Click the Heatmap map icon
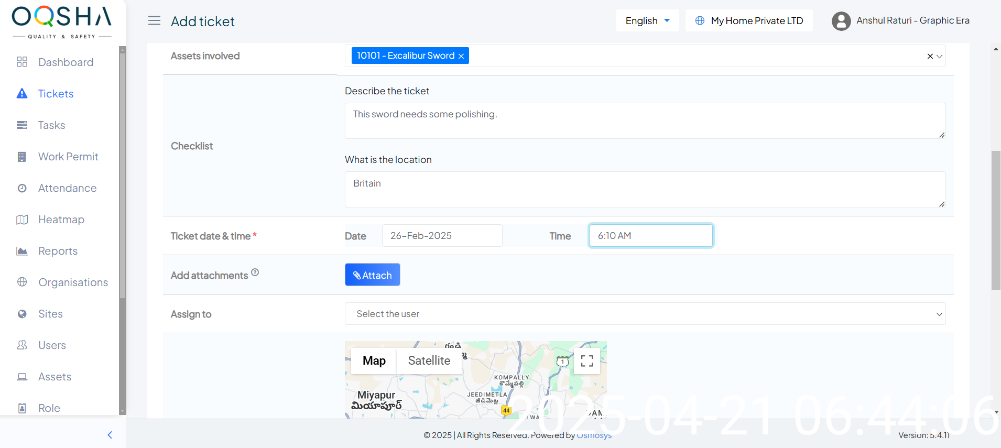Screen dimensions: 1001x448 pos(22,220)
